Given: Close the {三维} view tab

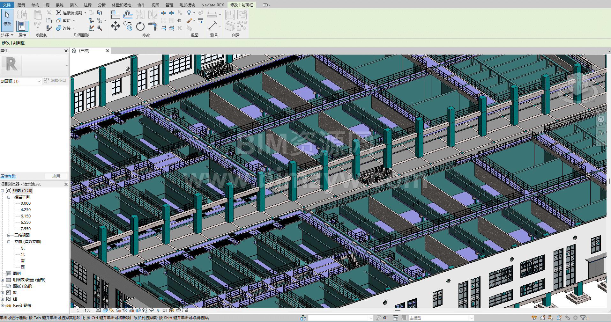Looking at the screenshot, I should [x=108, y=51].
